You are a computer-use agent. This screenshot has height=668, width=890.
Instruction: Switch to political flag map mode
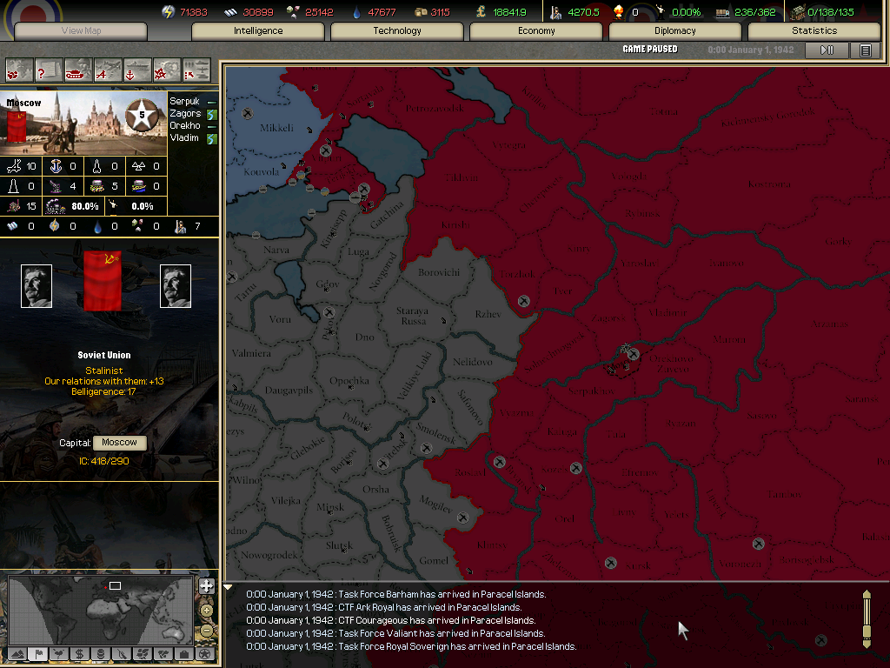(38, 654)
